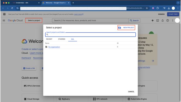Open the VPC network quick access card
The height and width of the screenshot is (102, 181).
(x=107, y=99)
